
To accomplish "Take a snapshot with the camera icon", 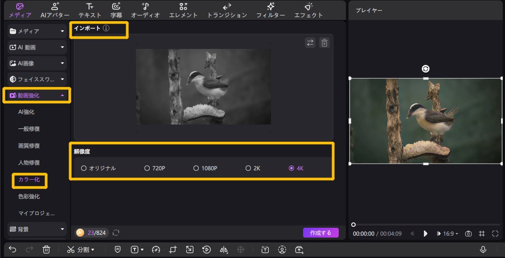I will [x=469, y=233].
